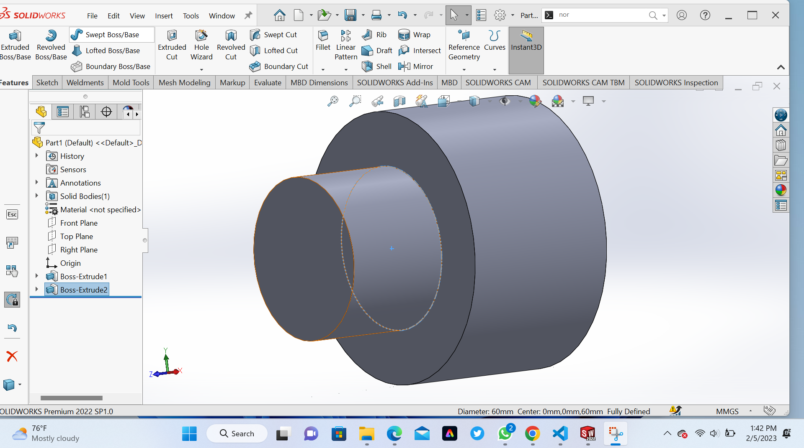Click the Draft feature
The height and width of the screenshot is (448, 804).
tap(377, 51)
